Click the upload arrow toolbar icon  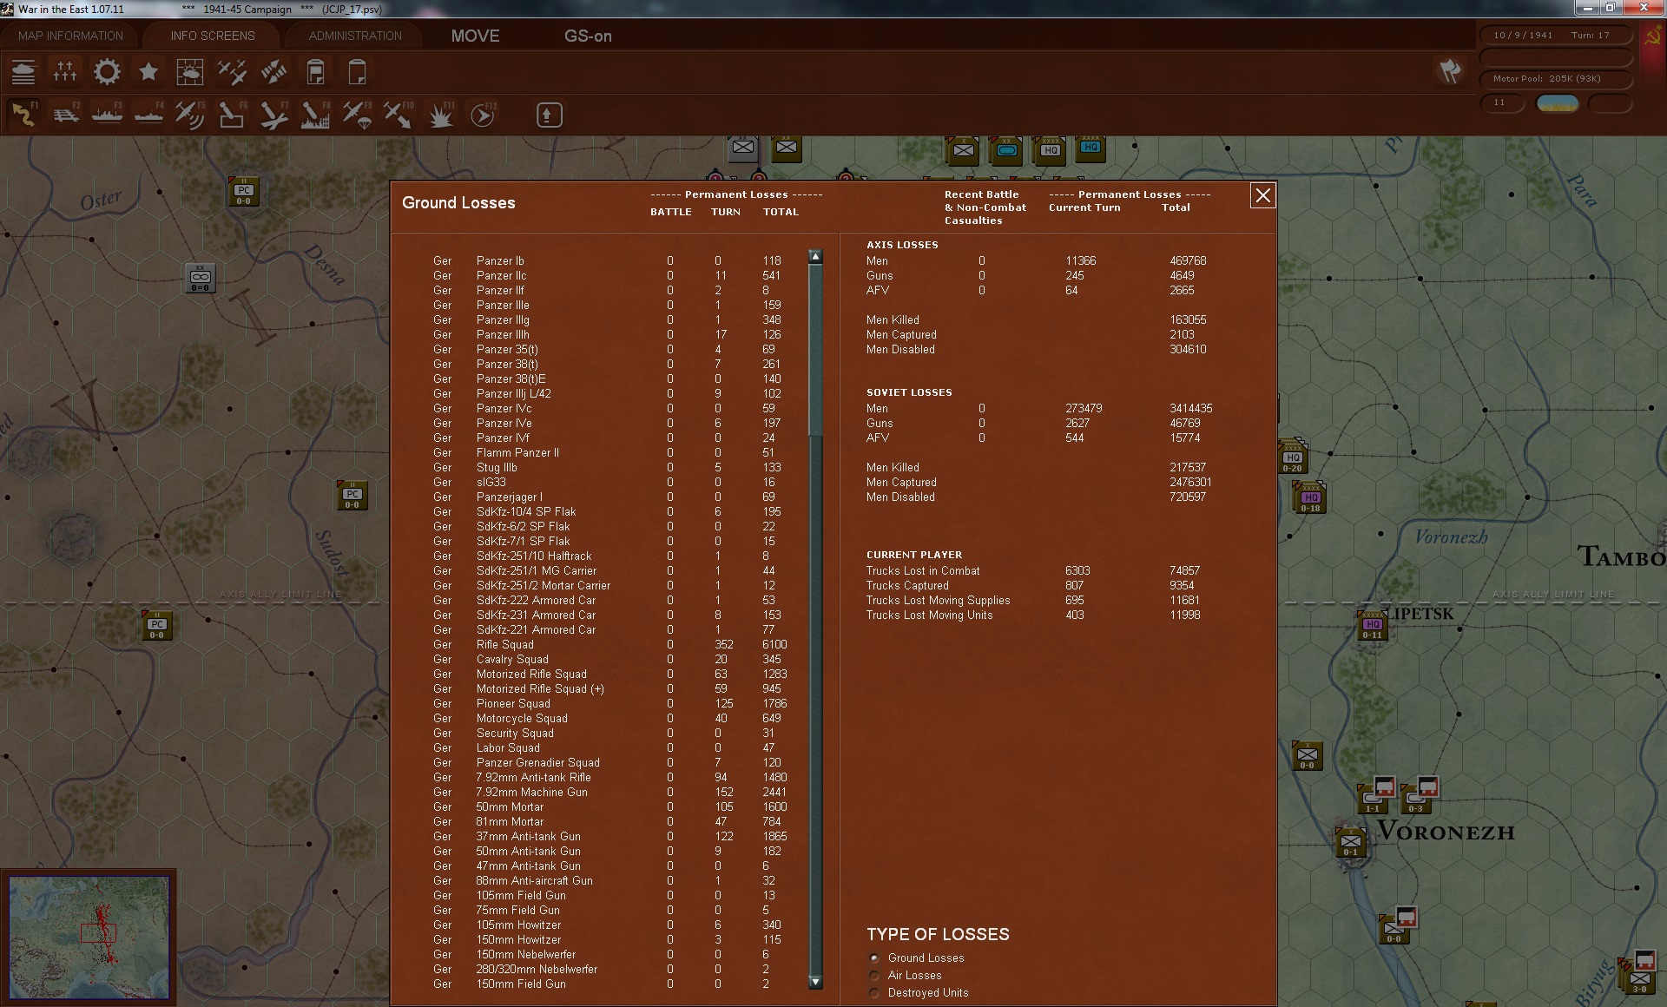click(x=549, y=115)
